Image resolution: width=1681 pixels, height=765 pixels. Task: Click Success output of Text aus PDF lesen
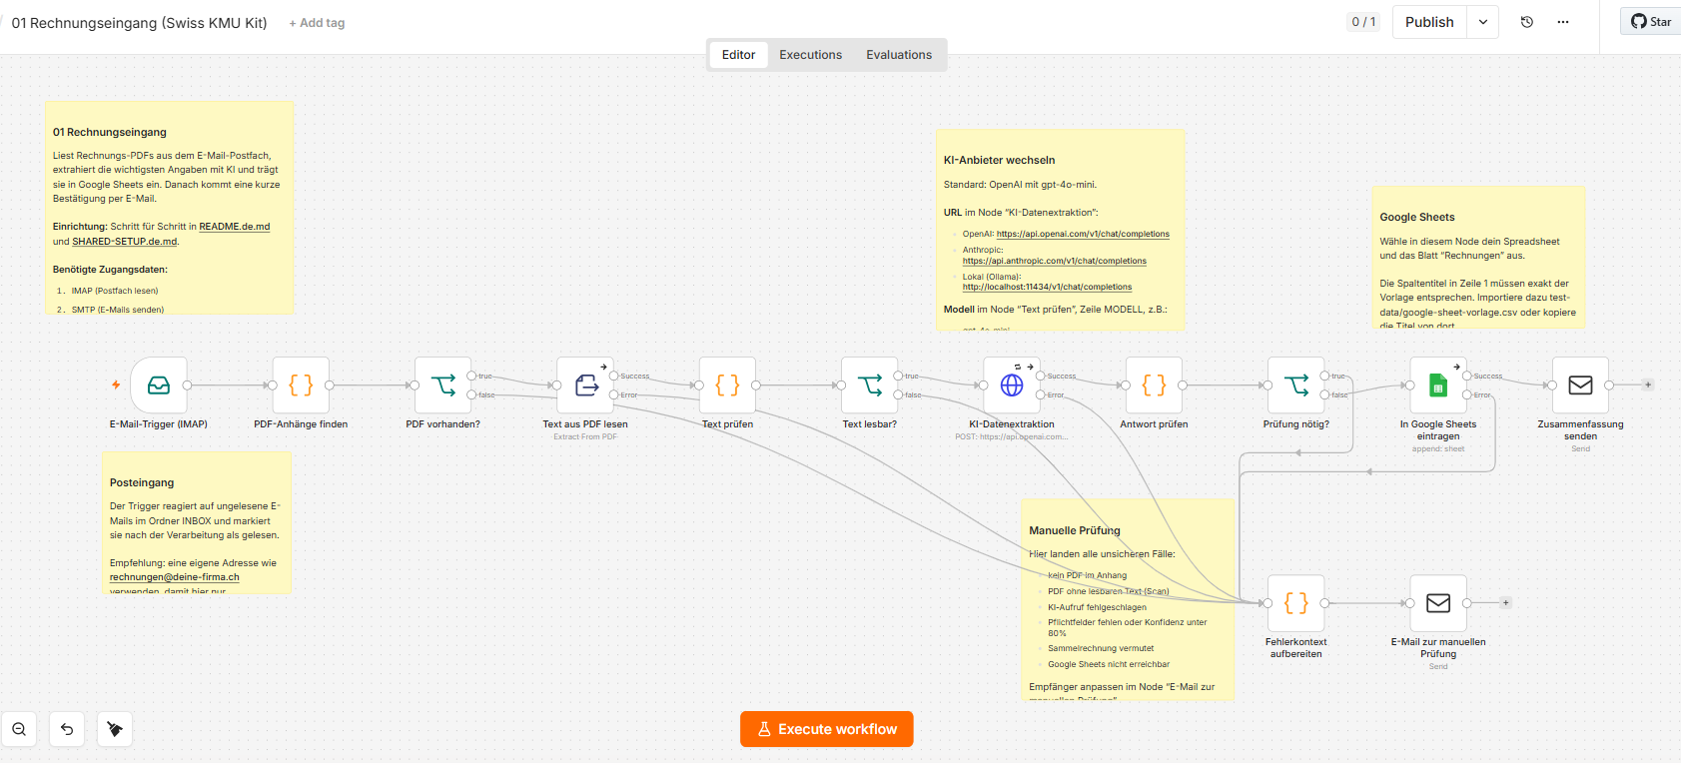(x=614, y=376)
